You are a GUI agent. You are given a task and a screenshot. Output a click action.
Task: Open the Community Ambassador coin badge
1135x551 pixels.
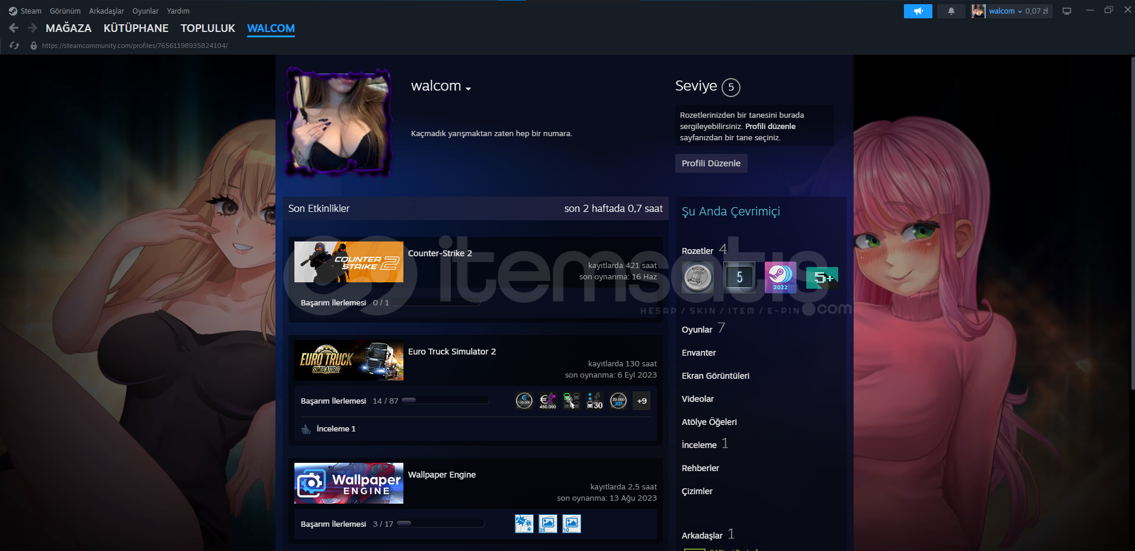(x=698, y=278)
